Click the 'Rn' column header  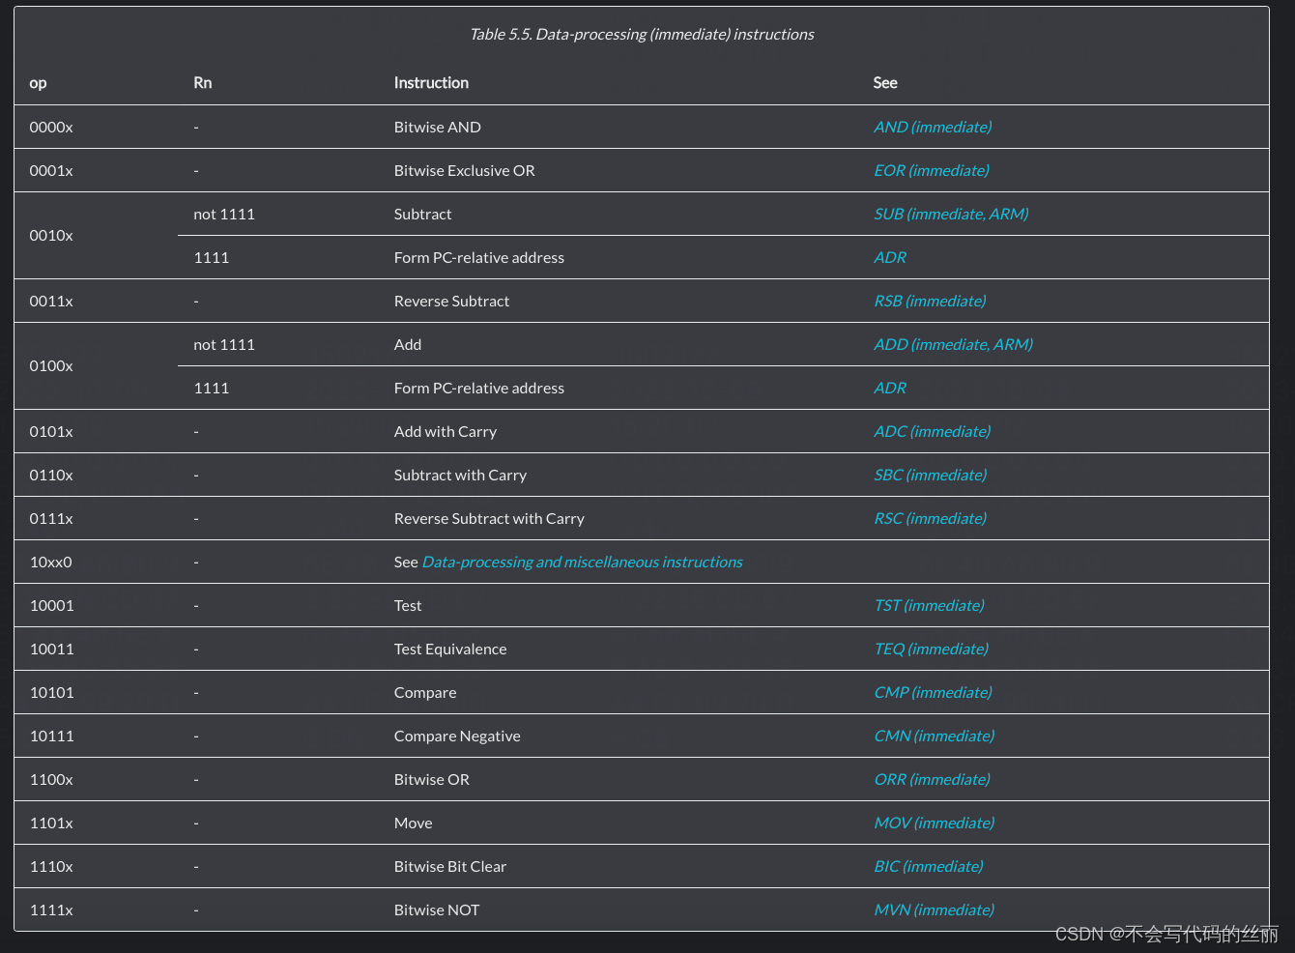203,83
